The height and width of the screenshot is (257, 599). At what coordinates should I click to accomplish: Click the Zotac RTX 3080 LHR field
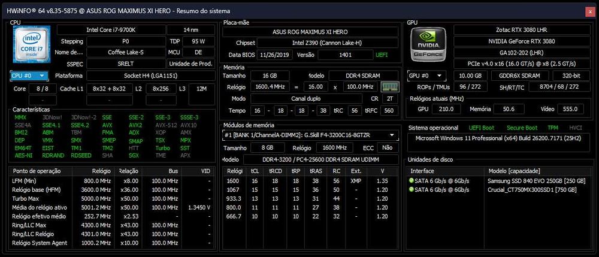[522, 30]
